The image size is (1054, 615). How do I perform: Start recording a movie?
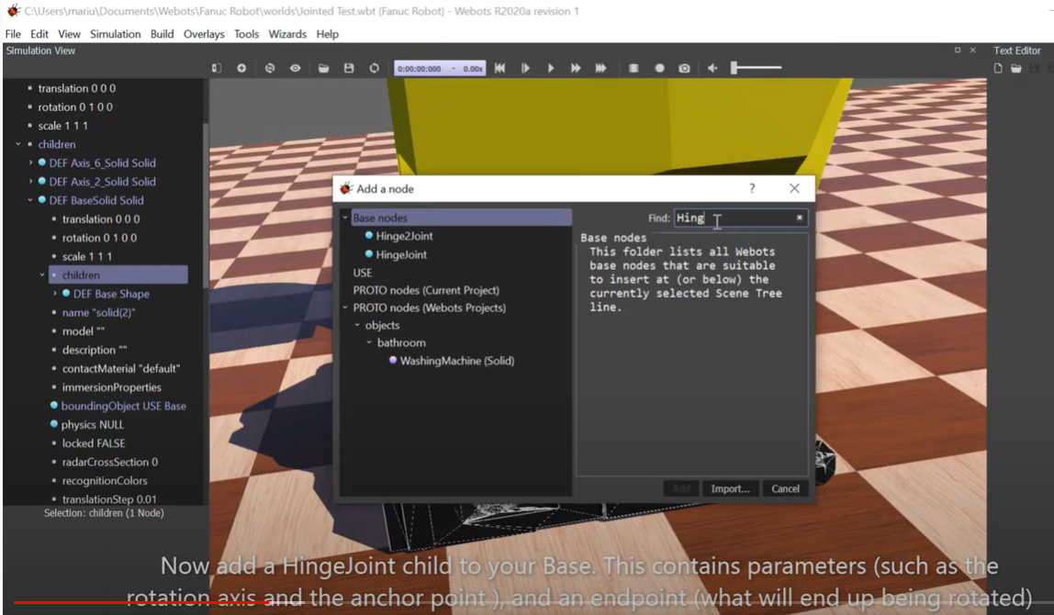click(x=659, y=68)
